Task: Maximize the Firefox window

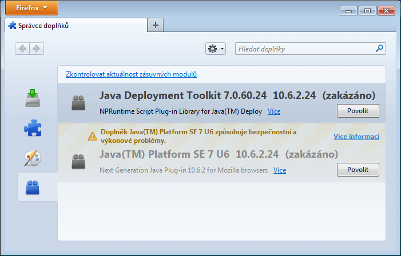Action: point(367,11)
